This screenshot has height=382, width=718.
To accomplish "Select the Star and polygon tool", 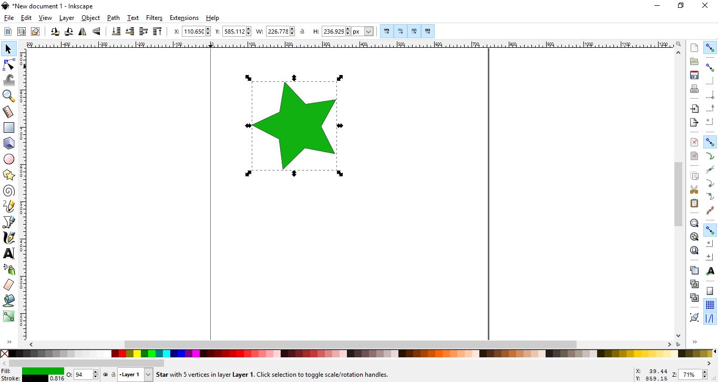I will coord(8,175).
